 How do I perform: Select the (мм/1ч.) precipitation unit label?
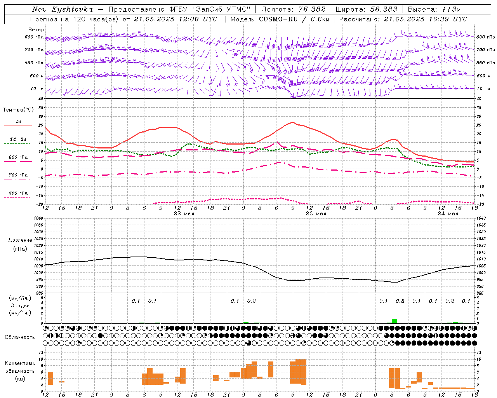coord(20,313)
